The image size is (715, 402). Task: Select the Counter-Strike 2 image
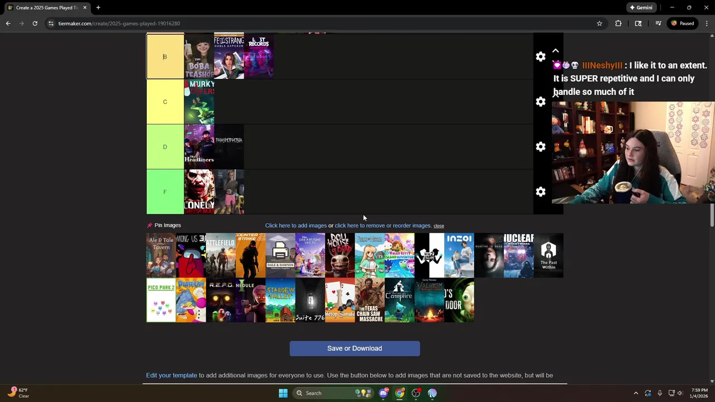[250, 255]
